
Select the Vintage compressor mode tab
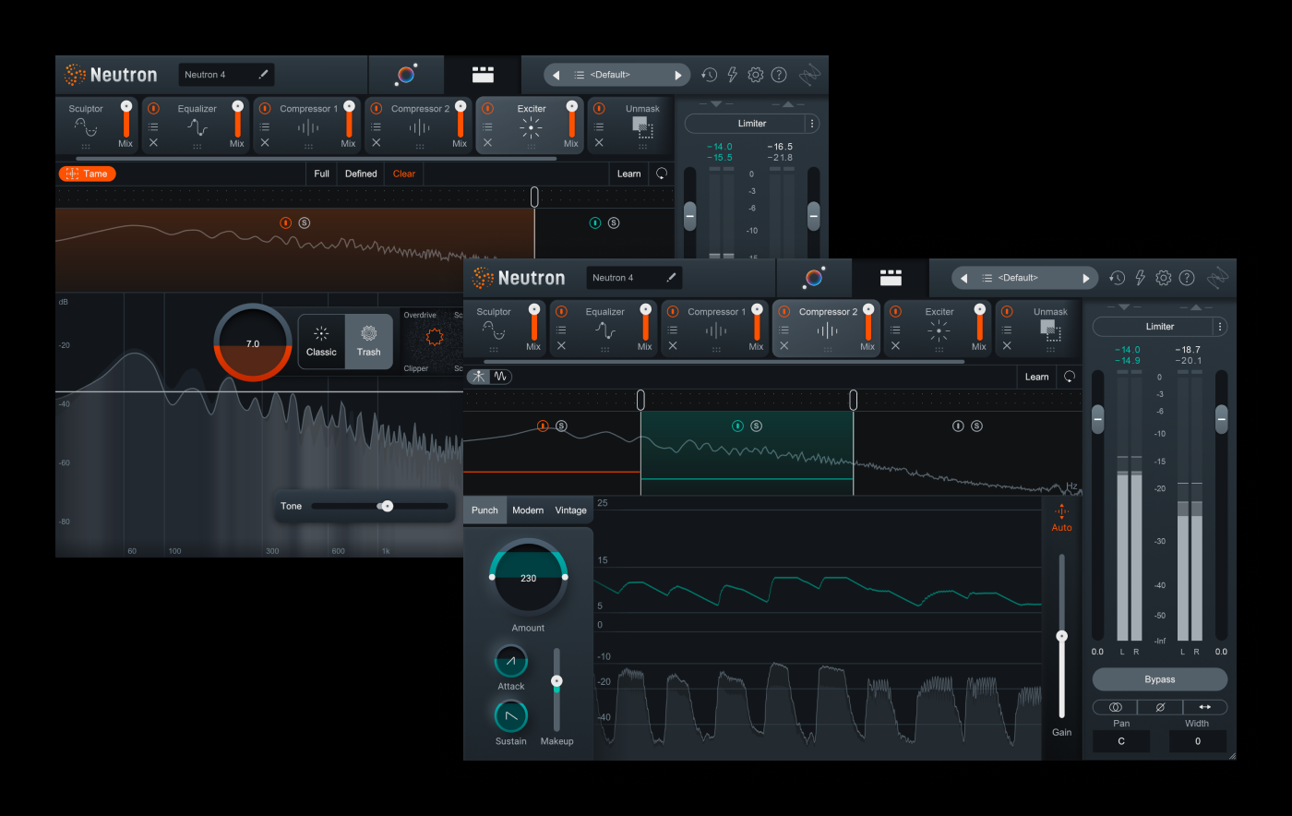coord(570,510)
